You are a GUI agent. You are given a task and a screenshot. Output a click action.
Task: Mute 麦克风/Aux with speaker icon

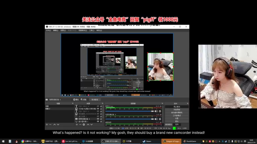pyautogui.click(x=156, y=111)
